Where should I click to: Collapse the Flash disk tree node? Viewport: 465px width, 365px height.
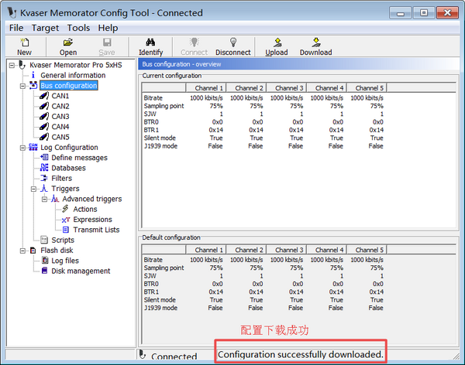(22, 251)
